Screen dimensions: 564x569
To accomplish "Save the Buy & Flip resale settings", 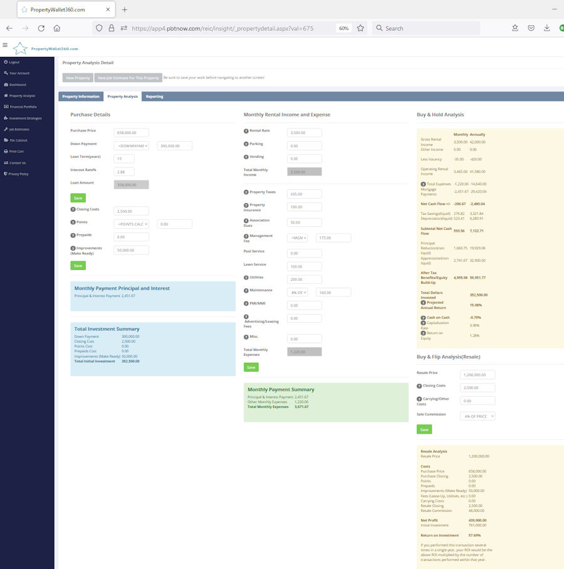I will [x=424, y=430].
